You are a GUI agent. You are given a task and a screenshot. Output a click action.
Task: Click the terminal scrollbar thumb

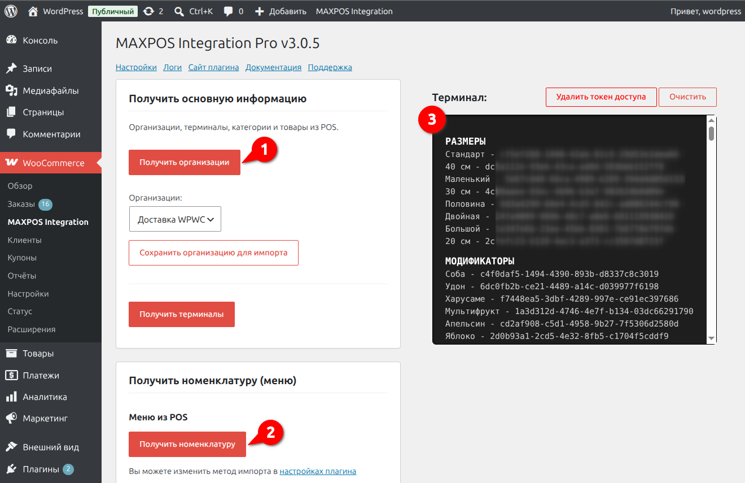[712, 133]
